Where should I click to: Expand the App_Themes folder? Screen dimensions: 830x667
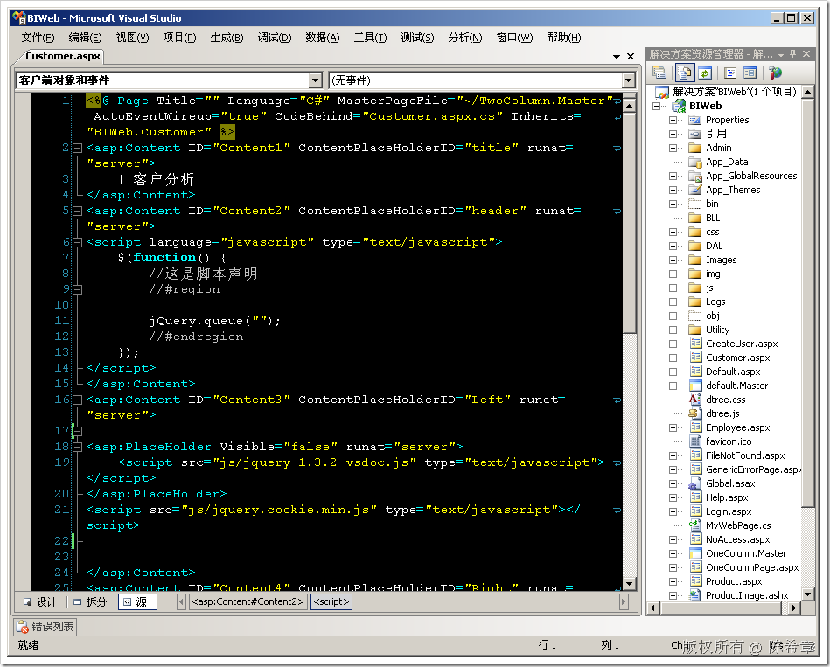coord(673,190)
